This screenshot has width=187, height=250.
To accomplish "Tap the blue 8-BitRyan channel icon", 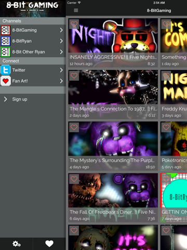I will (6, 41).
